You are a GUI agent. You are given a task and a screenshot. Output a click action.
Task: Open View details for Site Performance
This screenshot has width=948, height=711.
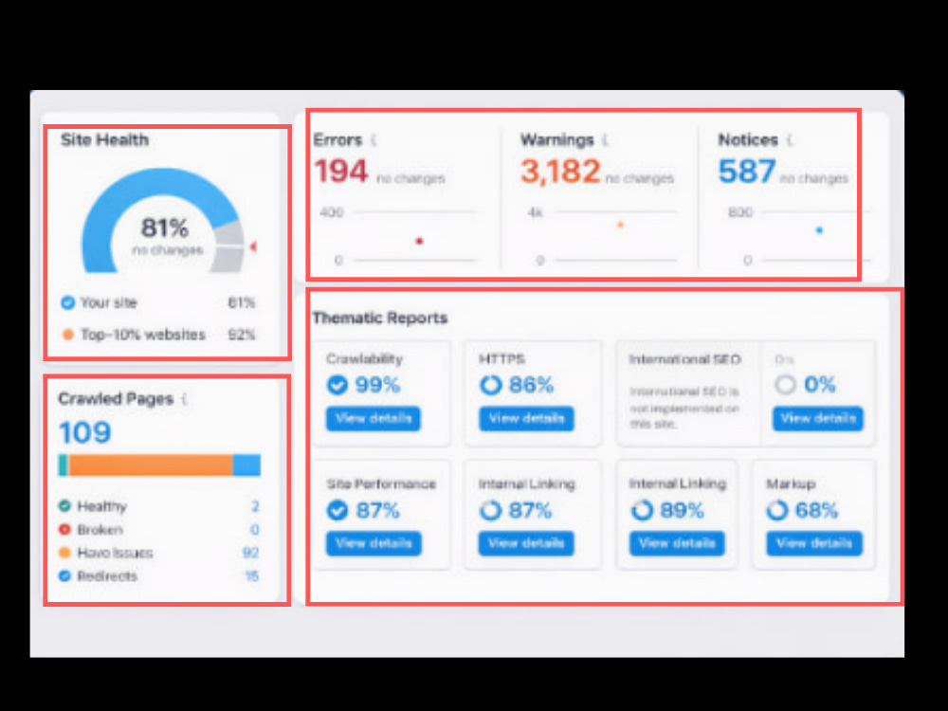coord(374,543)
